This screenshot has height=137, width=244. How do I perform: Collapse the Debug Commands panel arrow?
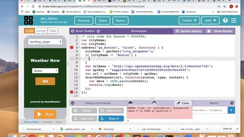[x=72, y=103]
